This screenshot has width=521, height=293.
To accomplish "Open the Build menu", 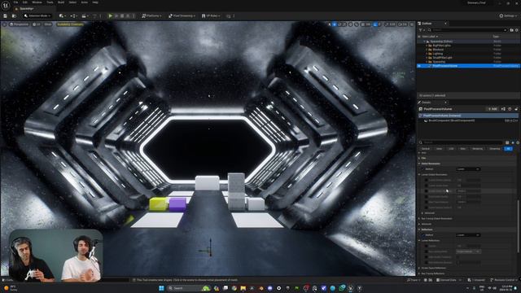I will 61,2.
